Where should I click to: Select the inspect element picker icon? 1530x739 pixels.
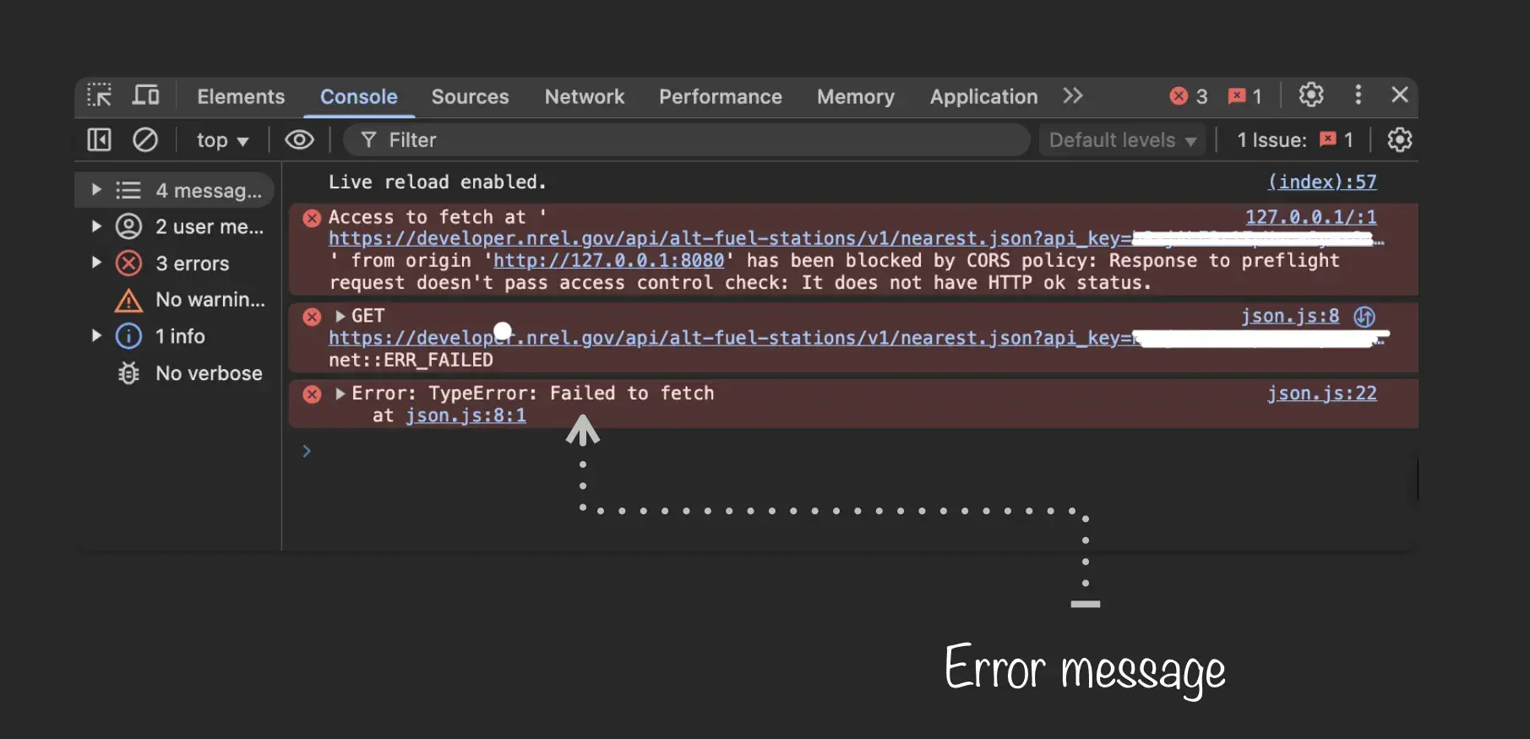tap(100, 95)
